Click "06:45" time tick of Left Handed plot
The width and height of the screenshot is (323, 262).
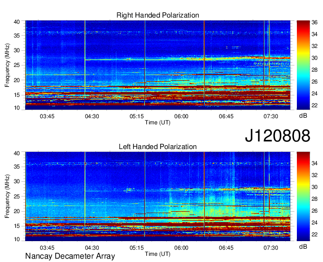(226, 248)
